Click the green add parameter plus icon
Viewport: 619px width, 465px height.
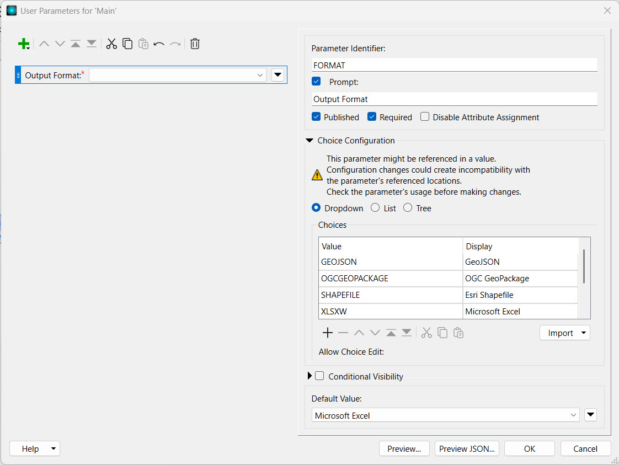click(x=23, y=44)
